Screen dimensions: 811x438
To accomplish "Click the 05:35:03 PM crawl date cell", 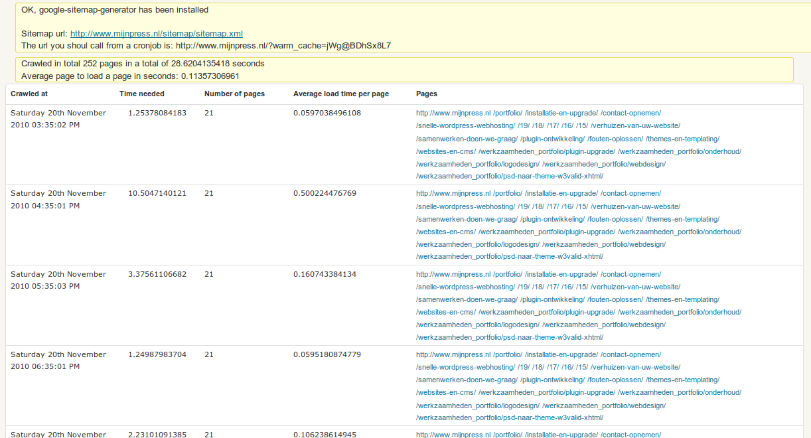I will pos(58,280).
